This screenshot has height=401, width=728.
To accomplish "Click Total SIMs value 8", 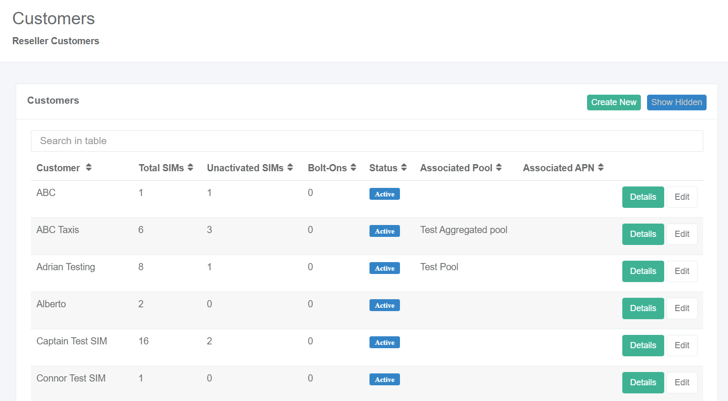I will tap(141, 267).
